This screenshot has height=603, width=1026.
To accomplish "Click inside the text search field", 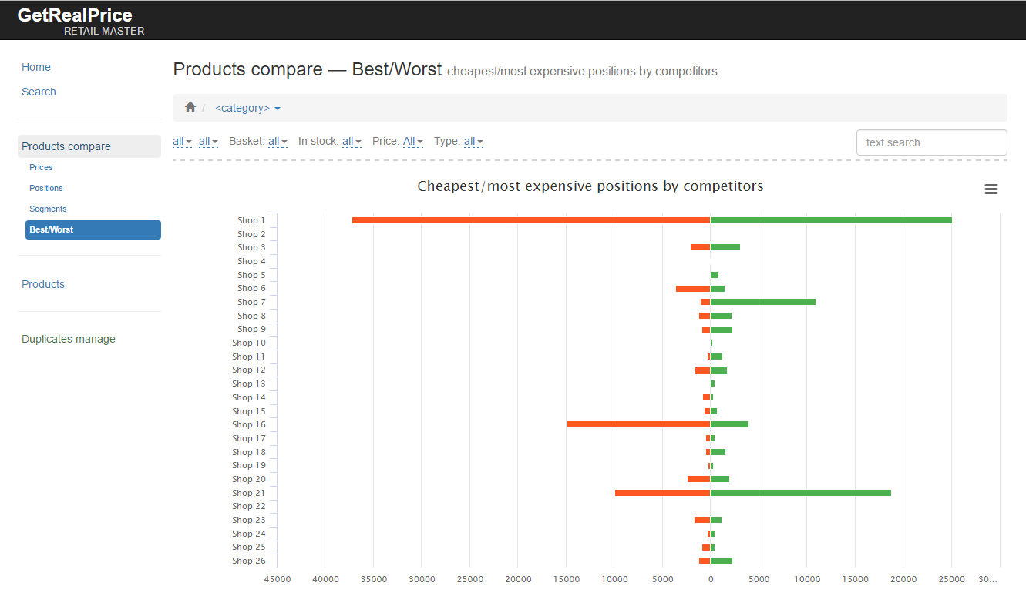I will (x=931, y=142).
